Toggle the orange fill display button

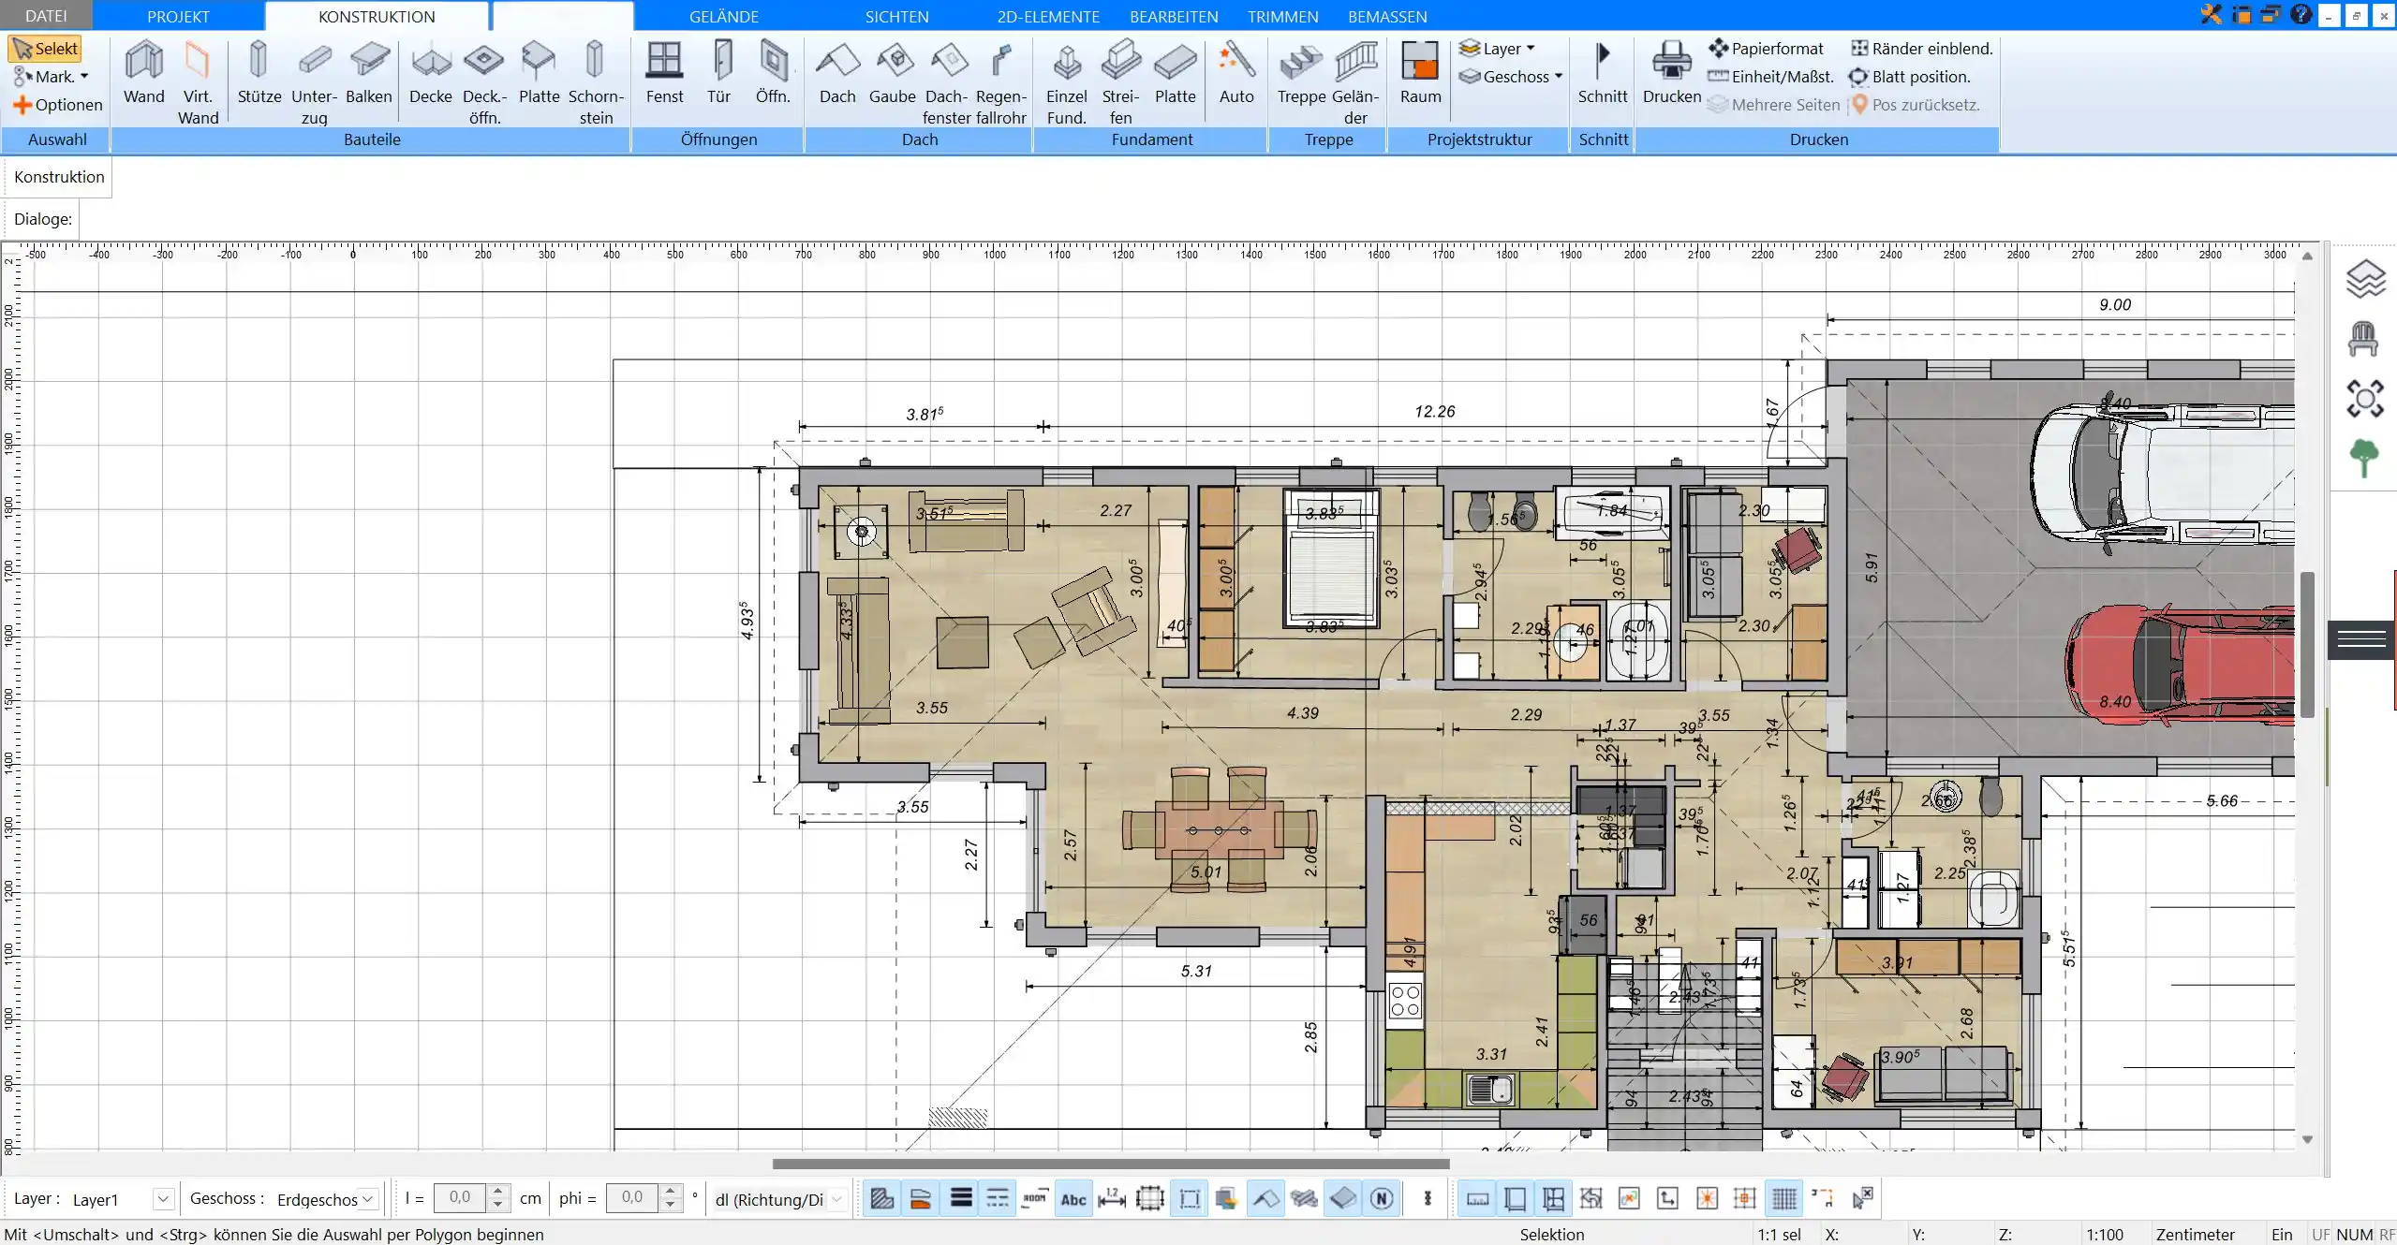(x=921, y=1198)
